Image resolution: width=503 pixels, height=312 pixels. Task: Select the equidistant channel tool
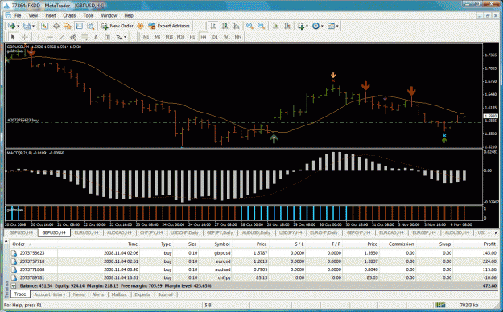coord(73,37)
